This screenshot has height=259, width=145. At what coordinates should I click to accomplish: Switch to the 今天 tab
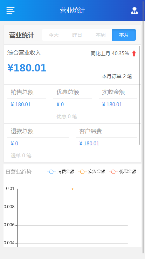(x=54, y=35)
